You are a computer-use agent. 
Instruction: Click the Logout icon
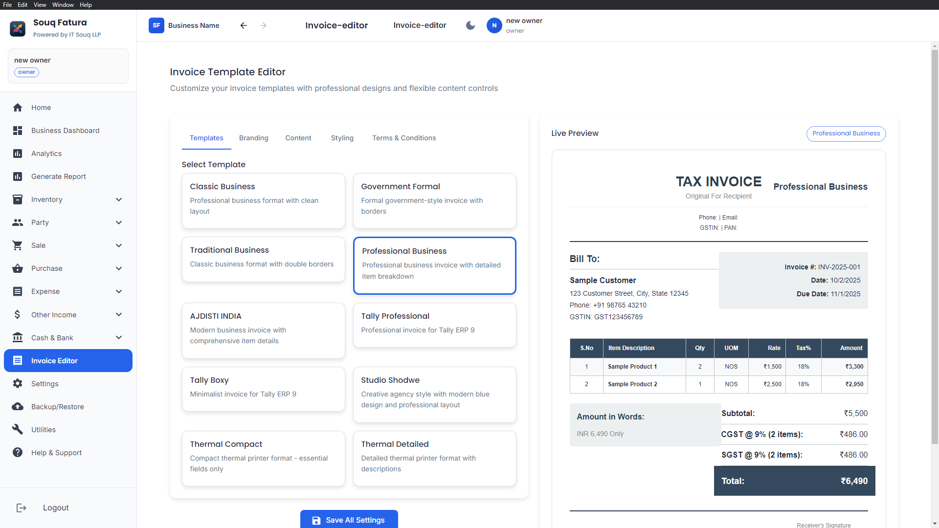[22, 508]
